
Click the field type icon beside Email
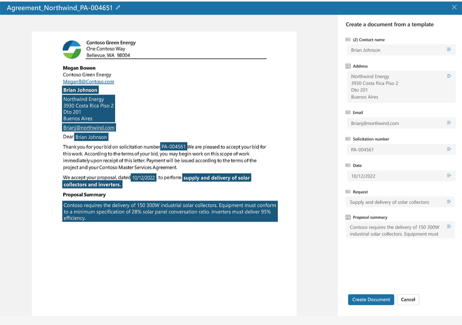pyautogui.click(x=348, y=113)
